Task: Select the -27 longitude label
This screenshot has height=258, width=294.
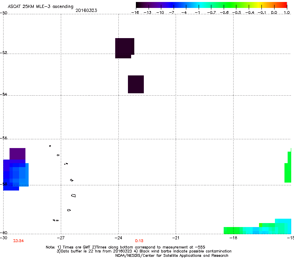Action: (60, 238)
